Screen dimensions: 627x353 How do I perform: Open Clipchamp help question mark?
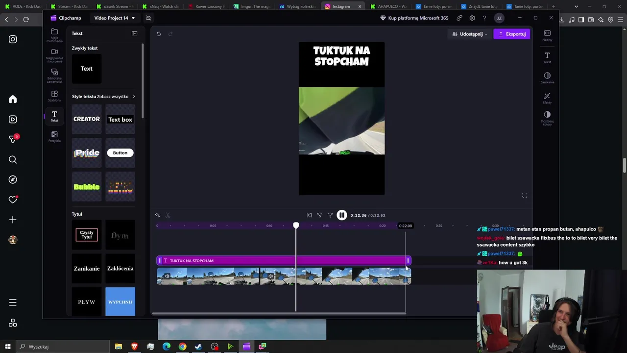484,18
